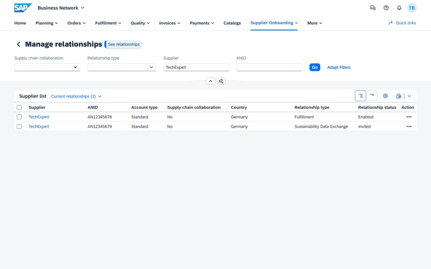Open Adapt Filters
431x269 pixels.
(x=339, y=67)
